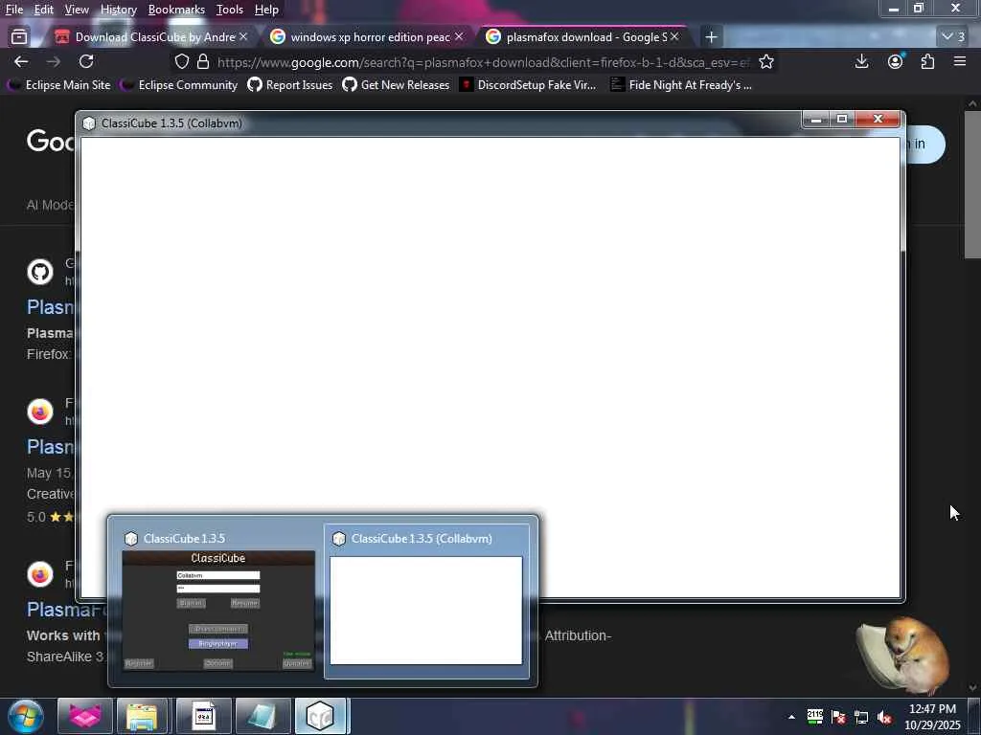Close the windows xp horror edition tab
Image resolution: width=981 pixels, height=735 pixels.
[459, 37]
